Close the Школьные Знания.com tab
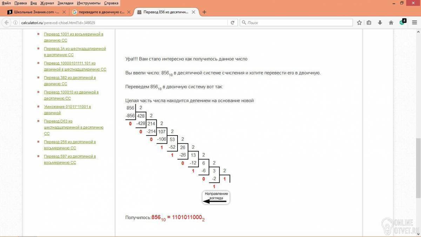 pos(64,12)
